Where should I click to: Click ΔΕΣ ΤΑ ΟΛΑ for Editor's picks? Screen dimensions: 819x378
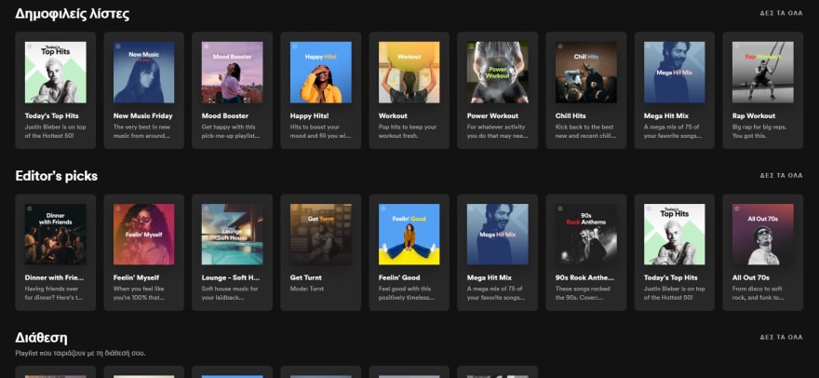781,176
